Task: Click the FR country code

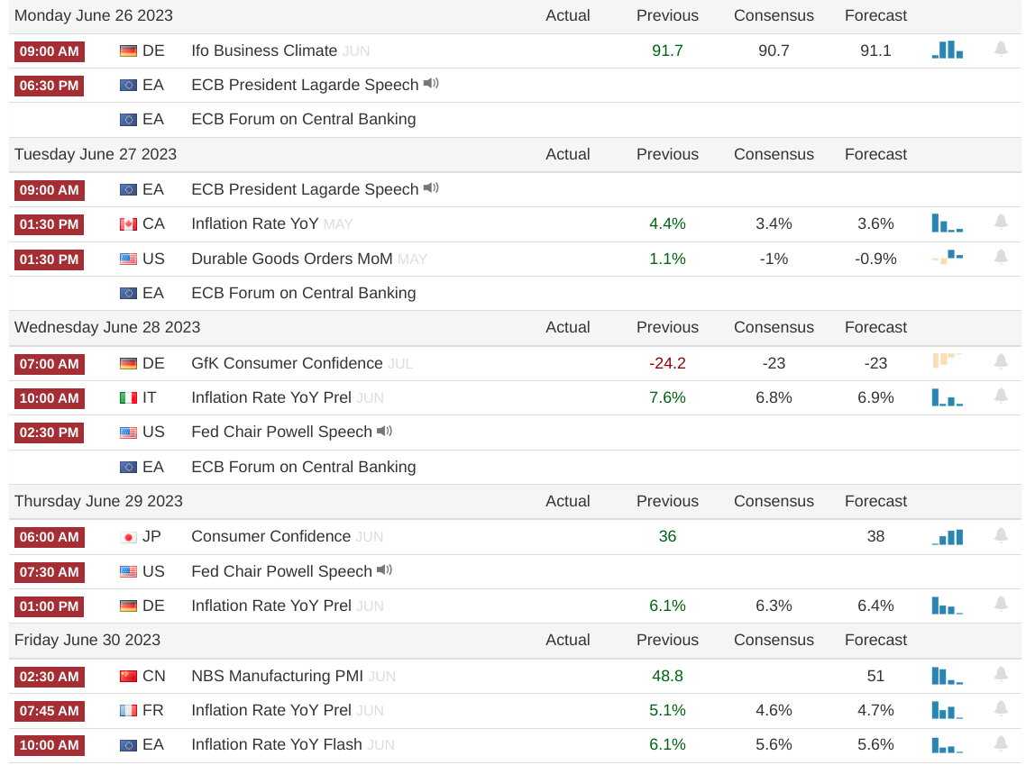Action: point(152,710)
